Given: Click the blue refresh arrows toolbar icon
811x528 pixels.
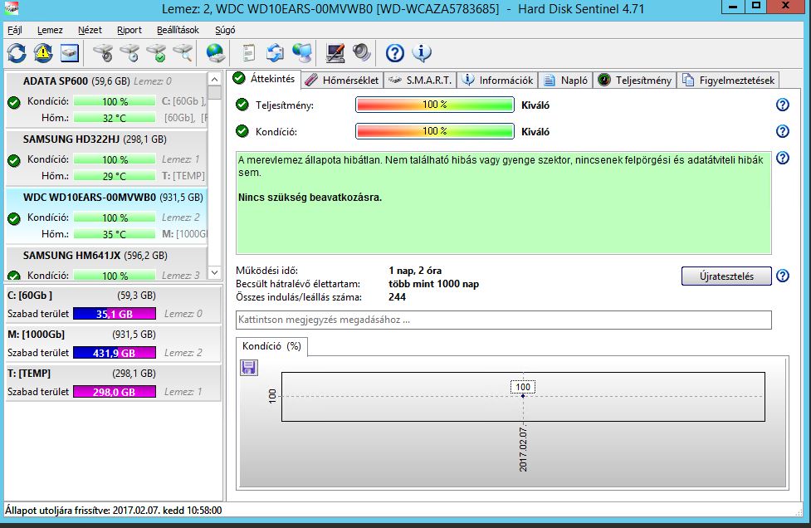Looking at the screenshot, I should tap(17, 53).
